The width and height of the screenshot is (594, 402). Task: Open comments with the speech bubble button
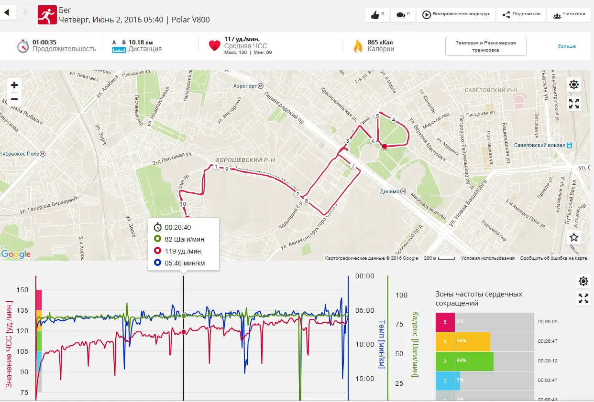pos(403,14)
